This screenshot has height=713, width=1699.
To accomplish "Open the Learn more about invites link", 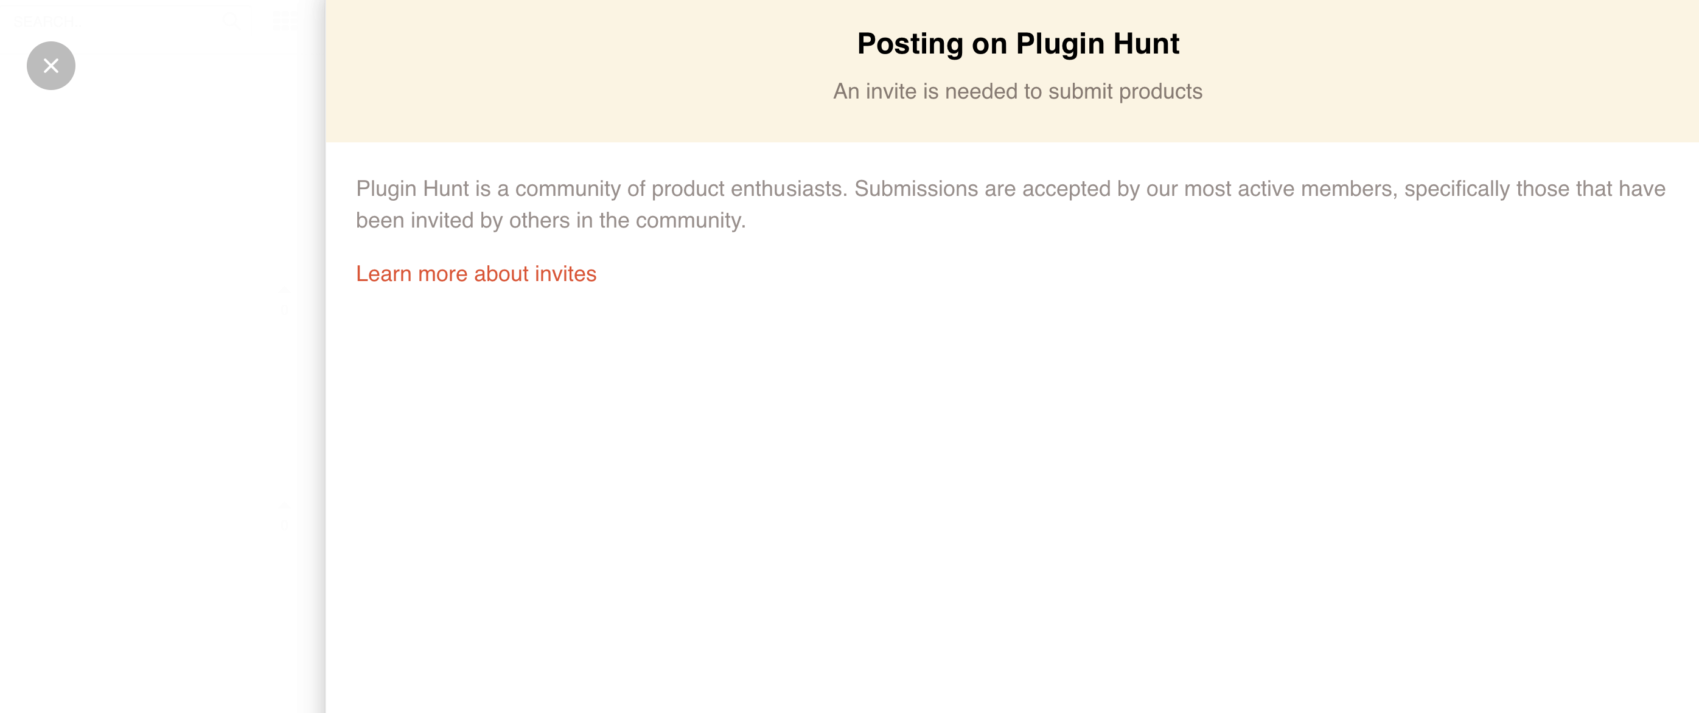I will pyautogui.click(x=475, y=274).
